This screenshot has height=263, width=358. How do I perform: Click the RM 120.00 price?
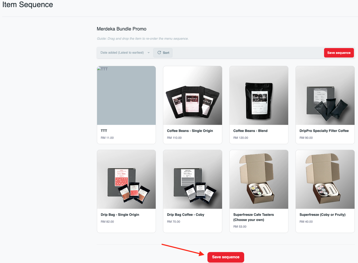tap(241, 138)
